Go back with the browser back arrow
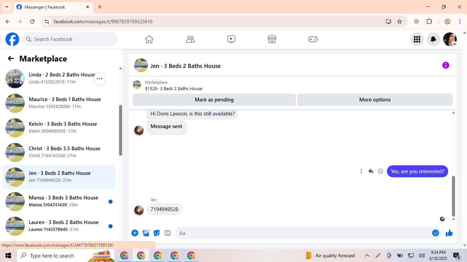 point(8,22)
